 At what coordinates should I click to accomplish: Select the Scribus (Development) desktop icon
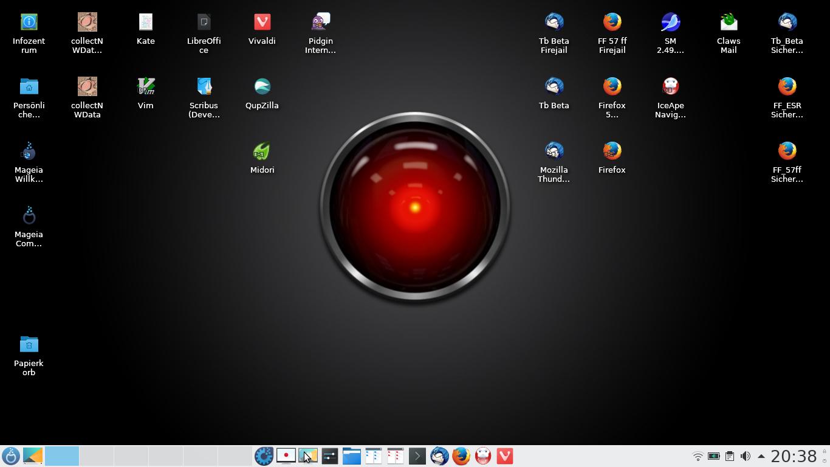click(204, 97)
